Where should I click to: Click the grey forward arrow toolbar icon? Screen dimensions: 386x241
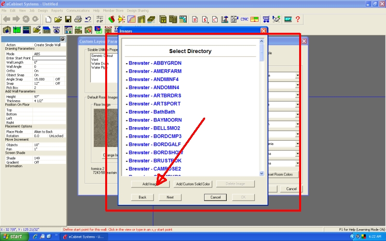[16, 19]
